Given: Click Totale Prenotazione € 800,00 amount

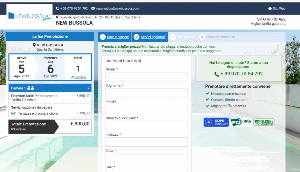Looking at the screenshot, I should (x=80, y=124).
